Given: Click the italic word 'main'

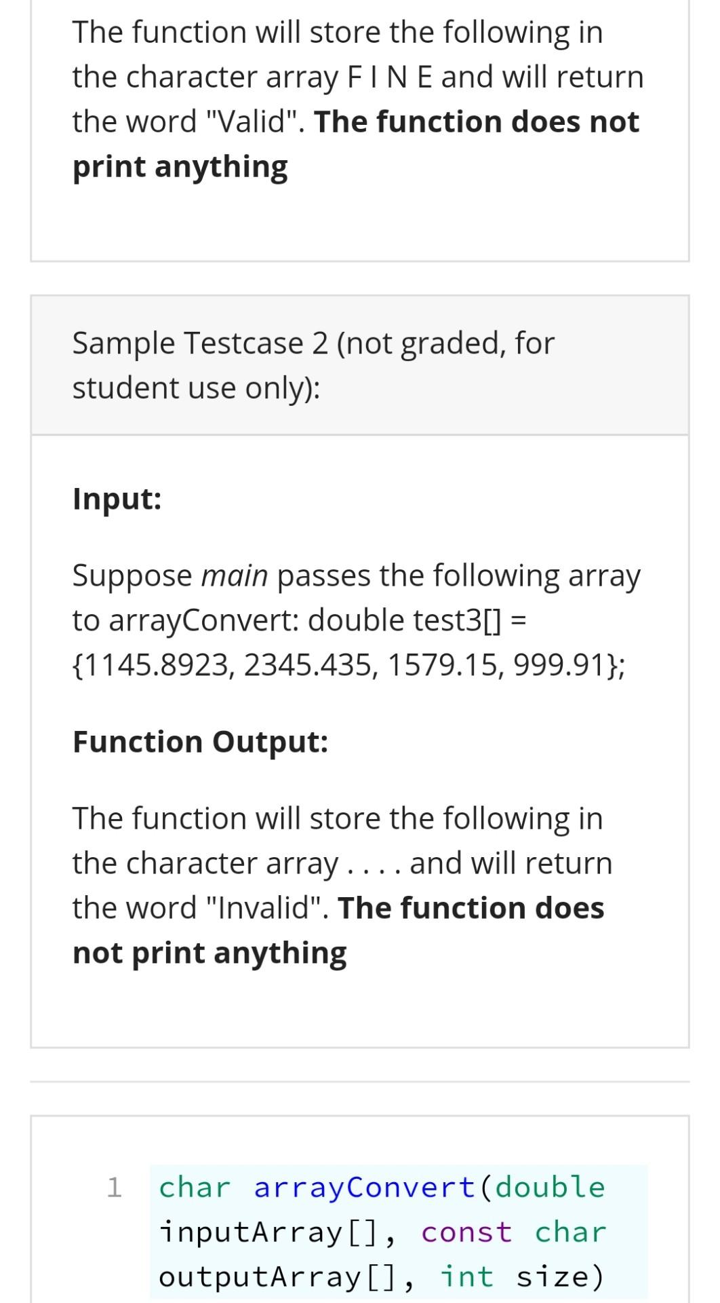Looking at the screenshot, I should click(x=235, y=575).
